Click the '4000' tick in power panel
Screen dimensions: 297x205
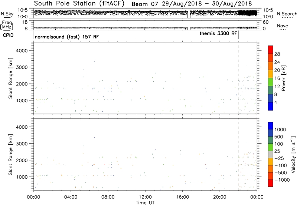22,51
